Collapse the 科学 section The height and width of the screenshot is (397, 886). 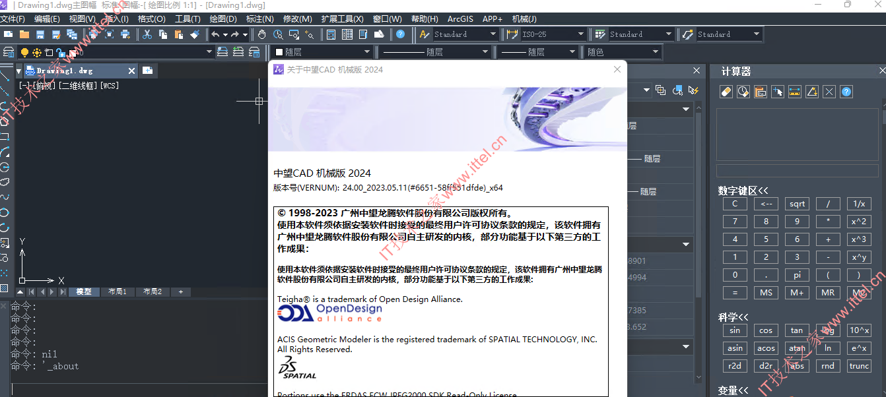[x=733, y=317]
